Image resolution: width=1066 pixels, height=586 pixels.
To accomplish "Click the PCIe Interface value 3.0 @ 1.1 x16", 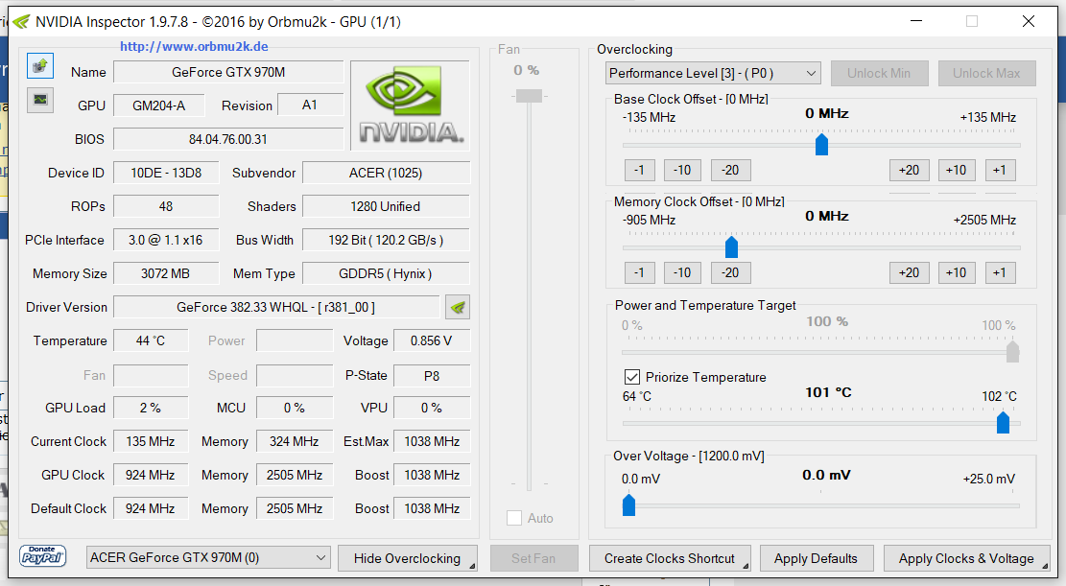I will (166, 240).
